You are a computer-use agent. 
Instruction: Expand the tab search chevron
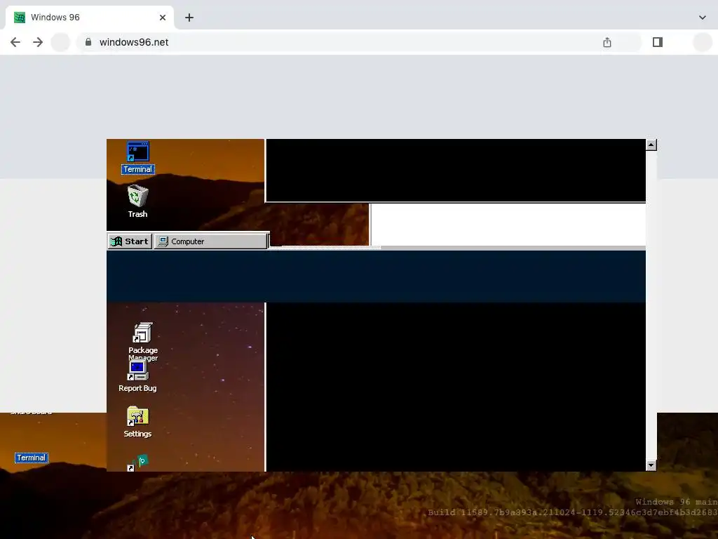pos(703,18)
